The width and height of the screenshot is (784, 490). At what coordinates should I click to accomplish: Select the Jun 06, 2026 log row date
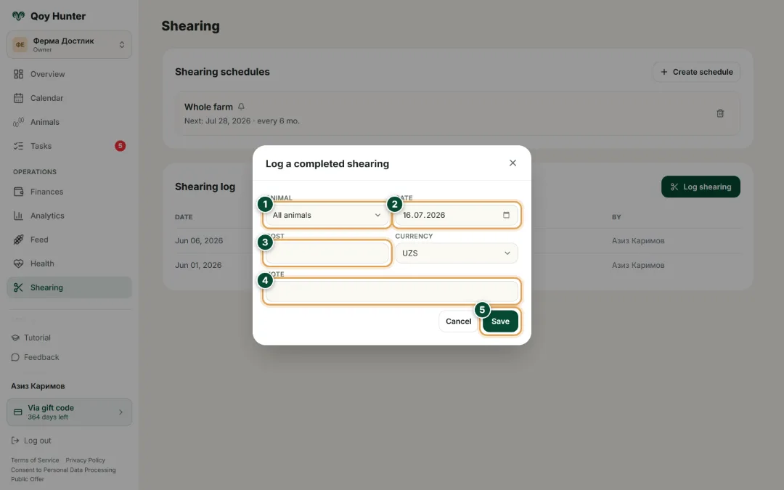(x=199, y=240)
